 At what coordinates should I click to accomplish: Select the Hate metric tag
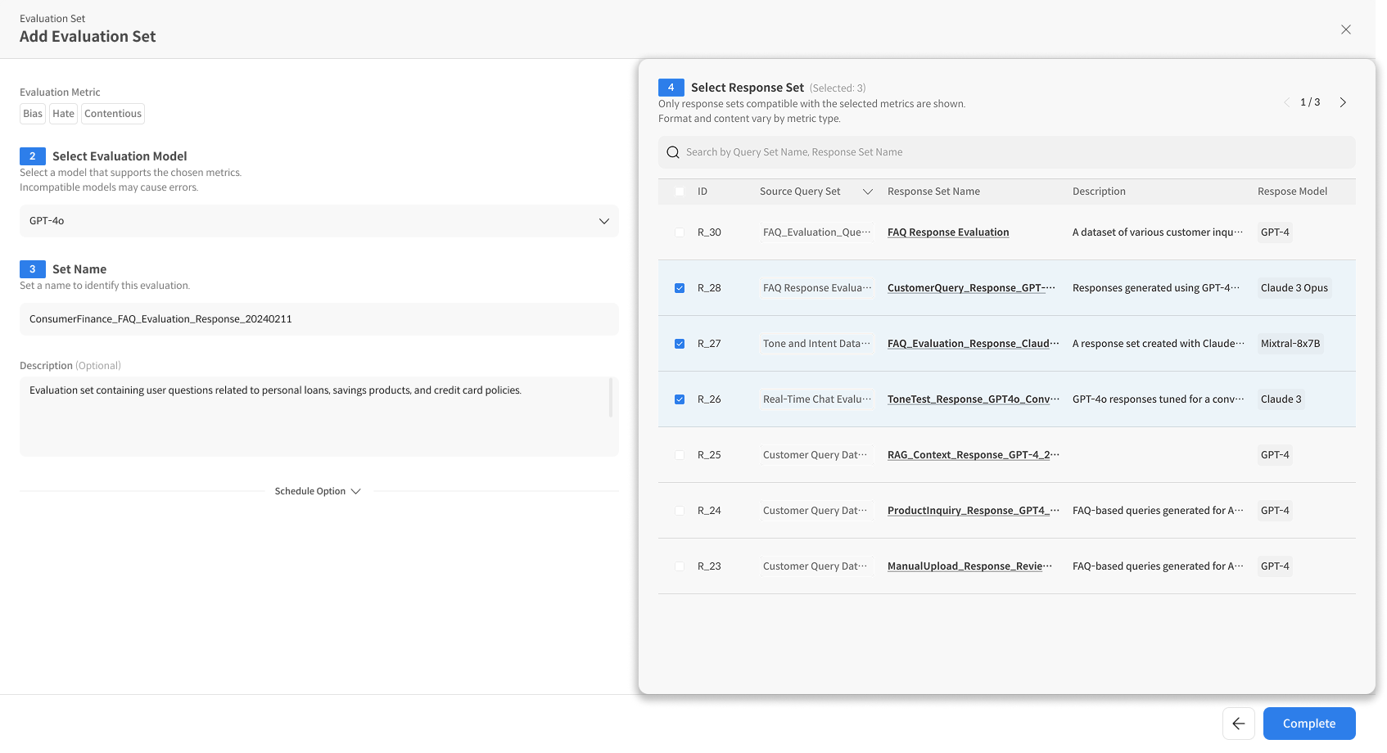tap(63, 114)
